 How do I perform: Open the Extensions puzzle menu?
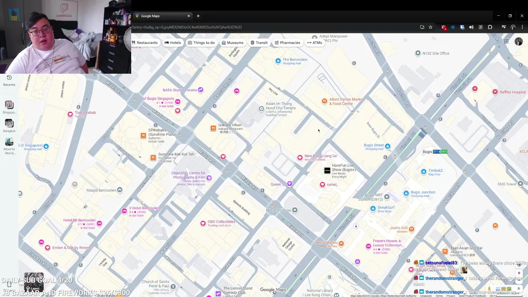click(x=490, y=27)
